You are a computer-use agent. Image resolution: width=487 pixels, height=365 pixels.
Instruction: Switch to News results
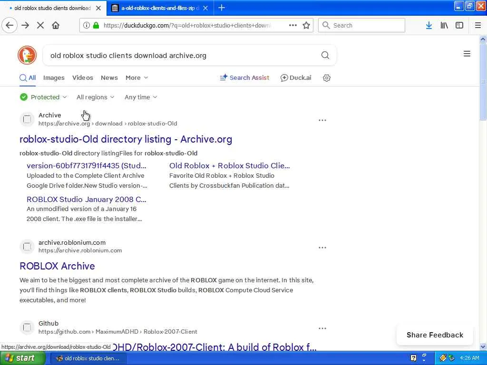[109, 77]
